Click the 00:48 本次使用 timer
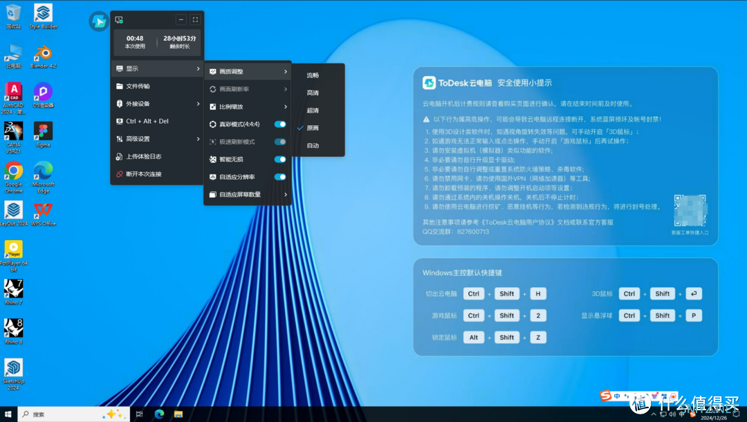 click(x=135, y=42)
